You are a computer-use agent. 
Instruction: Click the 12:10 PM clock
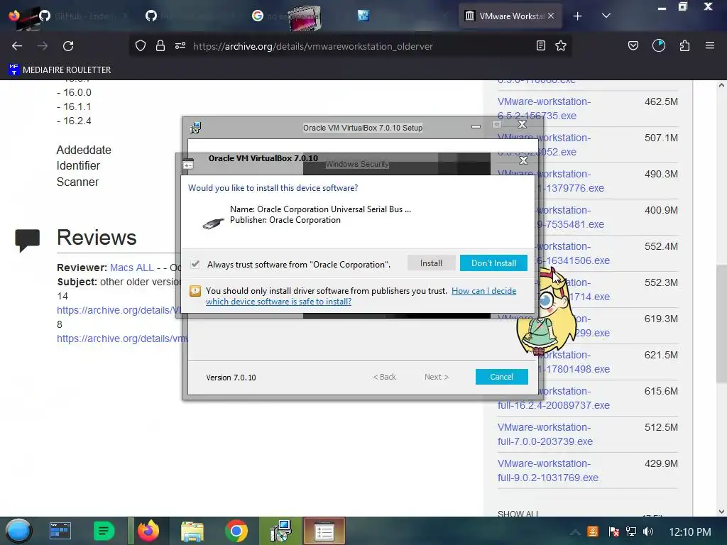(x=690, y=532)
